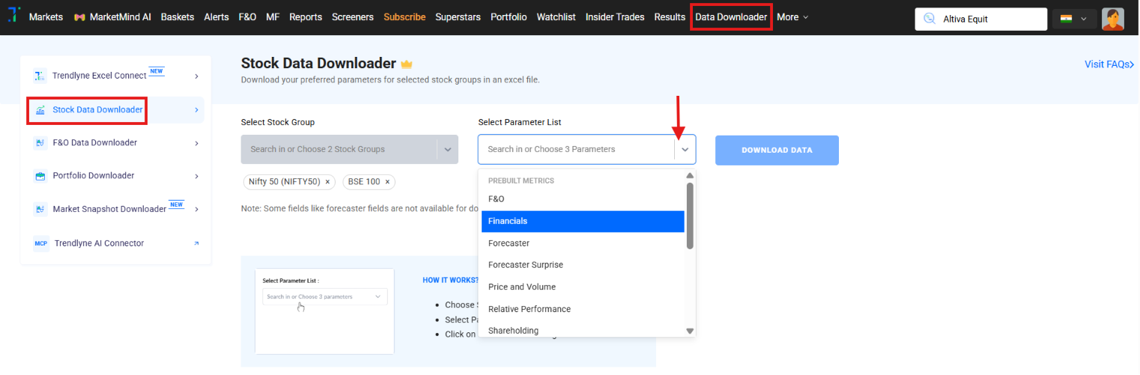Click the Download Data button

coord(777,150)
